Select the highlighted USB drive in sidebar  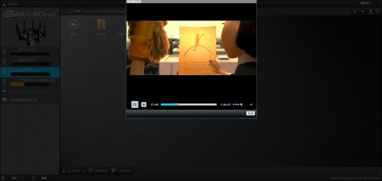tap(30, 72)
